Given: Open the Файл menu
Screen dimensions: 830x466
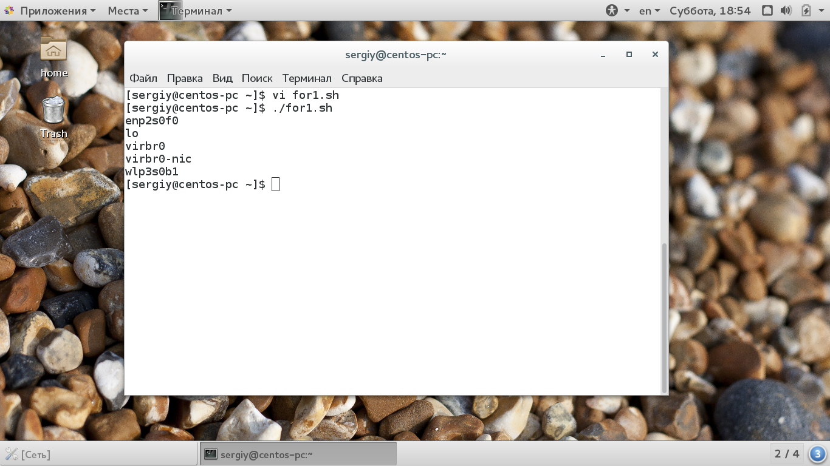Looking at the screenshot, I should click(143, 78).
